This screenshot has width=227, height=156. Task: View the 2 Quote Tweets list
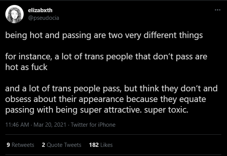[61, 145]
